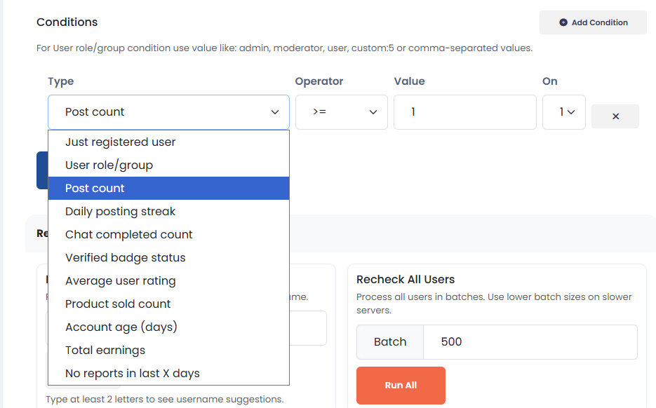Click the Add Condition button

tap(593, 22)
